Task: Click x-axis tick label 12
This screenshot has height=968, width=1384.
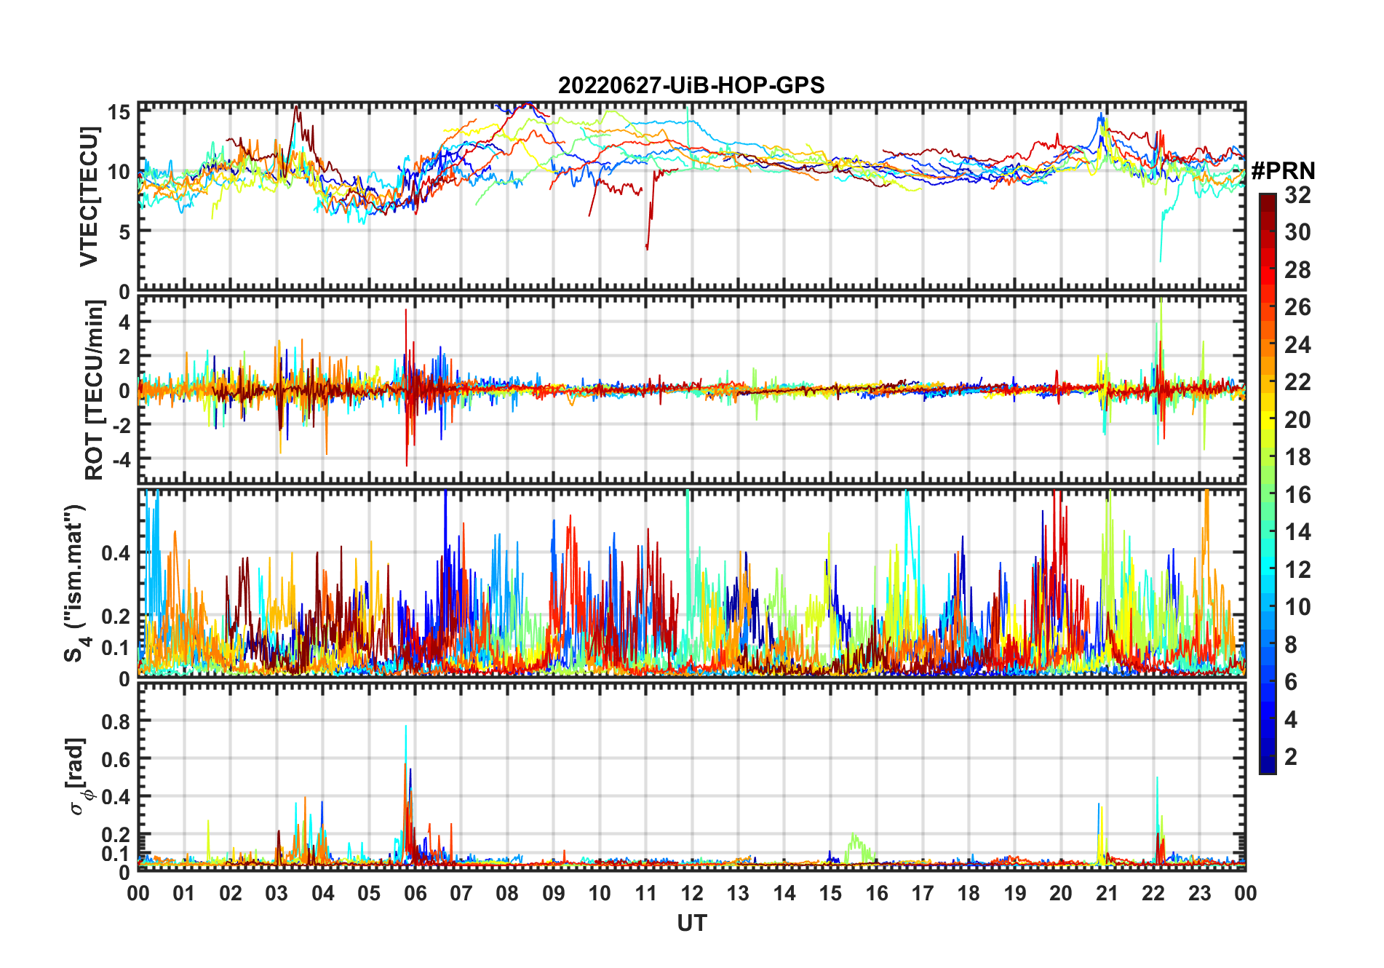Action: tap(691, 894)
